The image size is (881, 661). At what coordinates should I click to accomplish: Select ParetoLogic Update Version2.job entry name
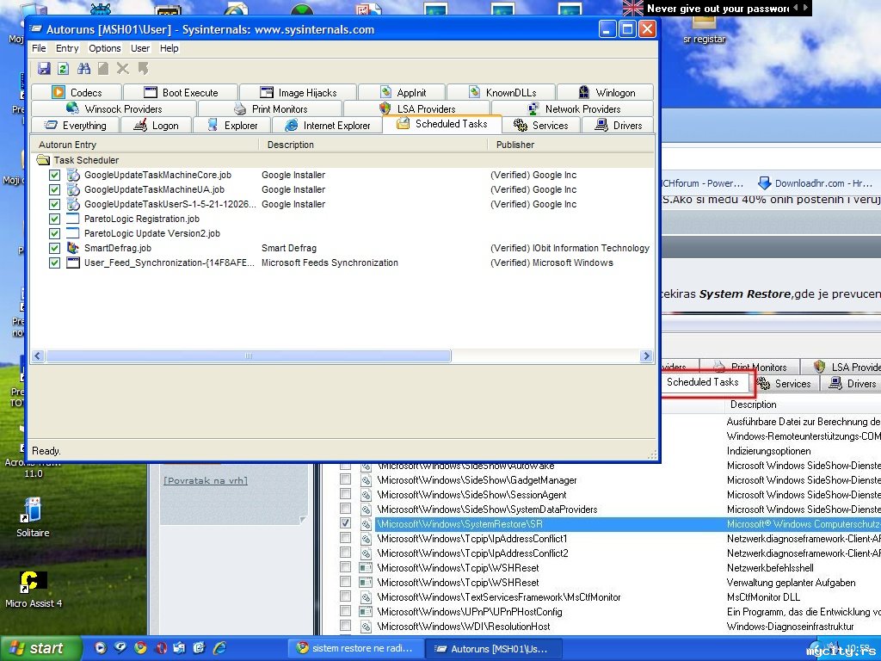point(151,233)
